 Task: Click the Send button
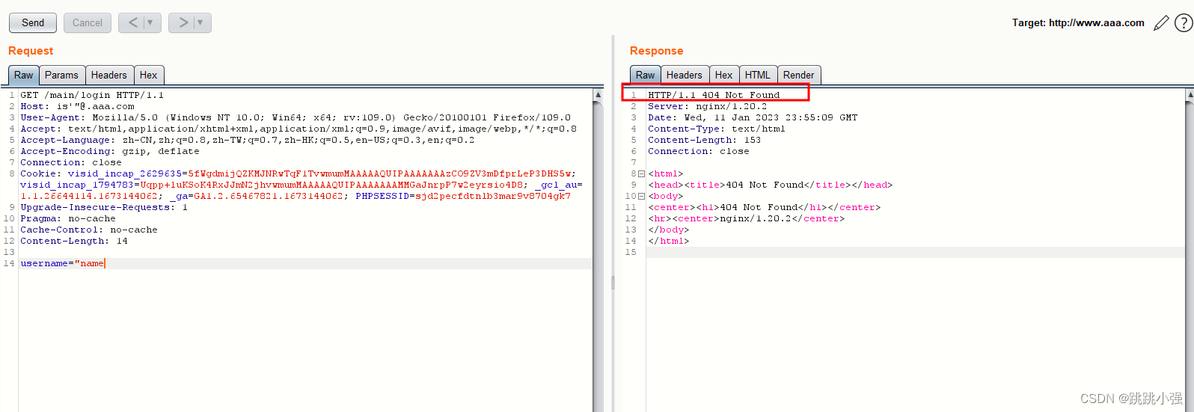[x=33, y=22]
